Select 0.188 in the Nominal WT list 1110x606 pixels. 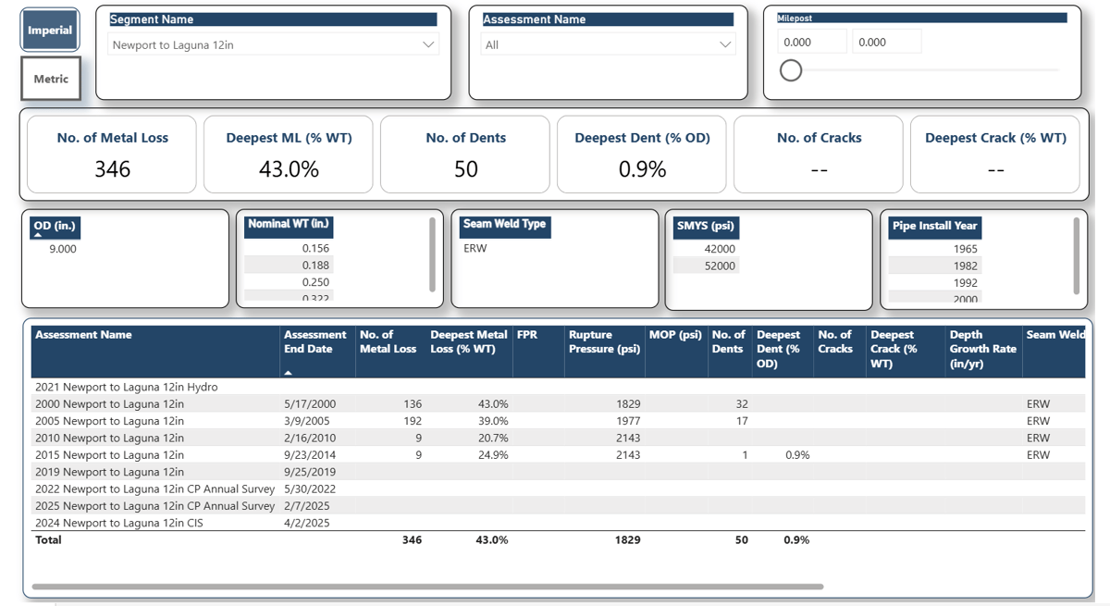315,266
